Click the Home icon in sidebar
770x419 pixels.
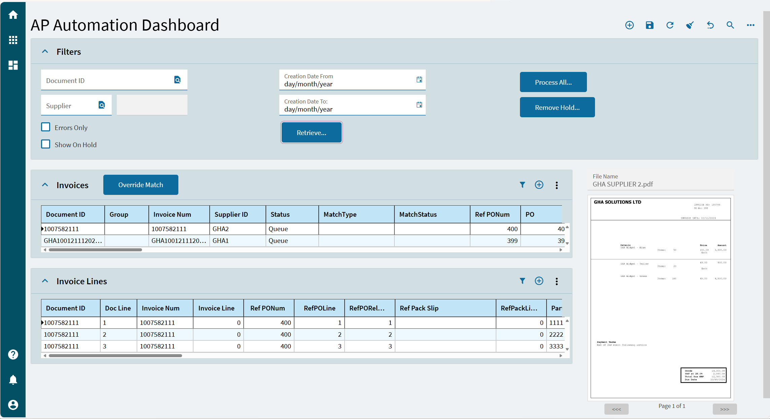13,15
